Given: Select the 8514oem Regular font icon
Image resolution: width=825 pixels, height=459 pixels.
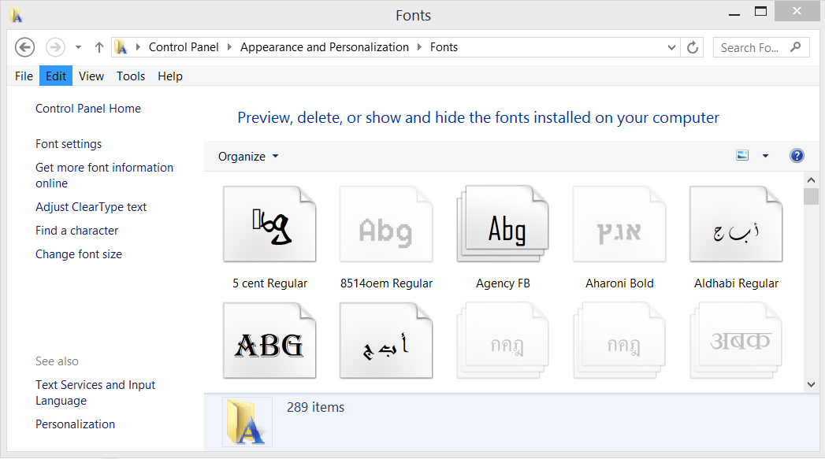Looking at the screenshot, I should pos(386,226).
